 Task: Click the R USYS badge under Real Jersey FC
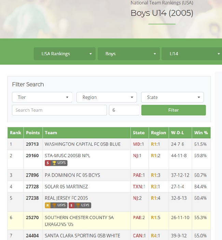tap(56, 205)
